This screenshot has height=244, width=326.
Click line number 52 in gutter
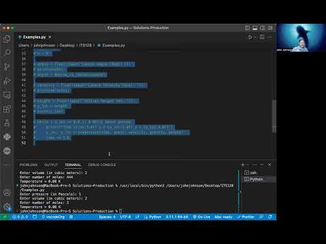(x=24, y=143)
